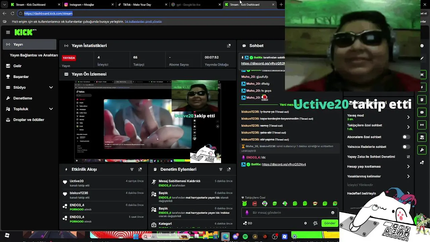This screenshot has height=242, width=430.
Task: Select Yayın in the sidebar
Action: [x=30, y=44]
